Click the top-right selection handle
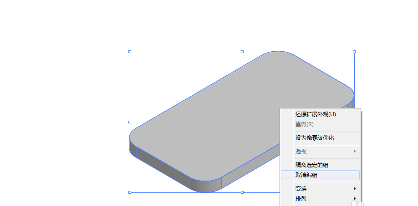The image size is (418, 206). (354, 52)
